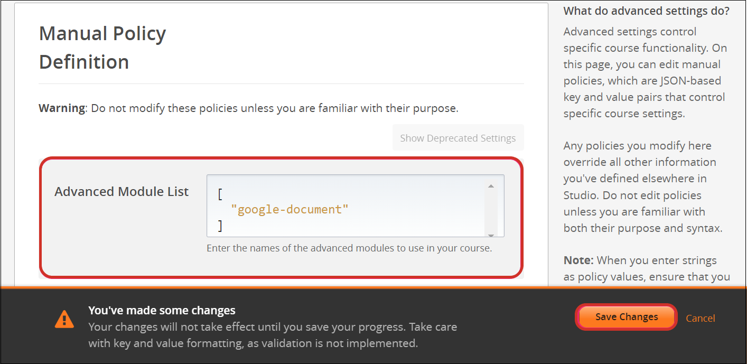Click the Manual Policy Definition heading
The height and width of the screenshot is (364, 747).
[102, 48]
